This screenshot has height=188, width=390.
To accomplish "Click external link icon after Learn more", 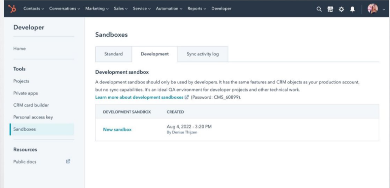I will pos(187,97).
